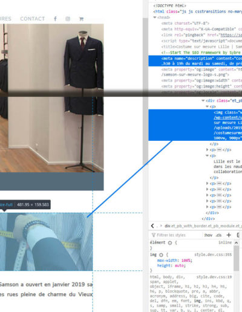The width and height of the screenshot is (242, 312).
Task: Open style.dev.css:355 source link
Action: tap(213, 255)
